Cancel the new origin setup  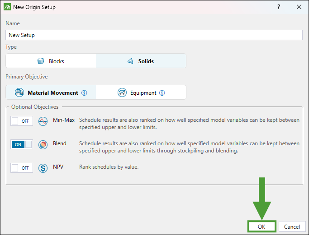tap(292, 226)
